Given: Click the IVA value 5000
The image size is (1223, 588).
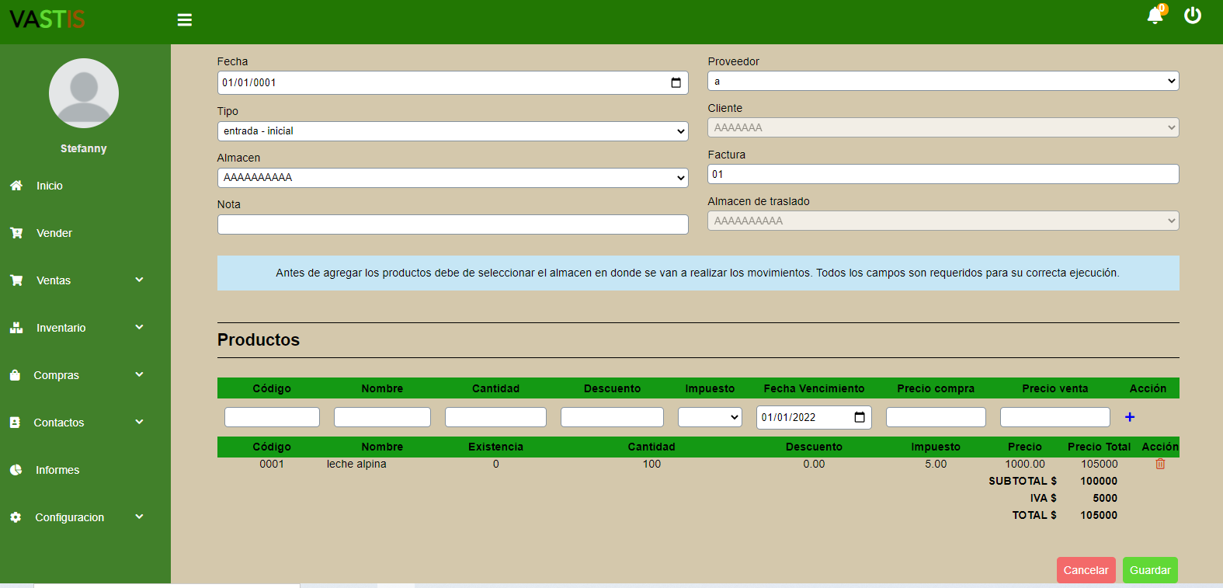Looking at the screenshot, I should coord(1105,498).
